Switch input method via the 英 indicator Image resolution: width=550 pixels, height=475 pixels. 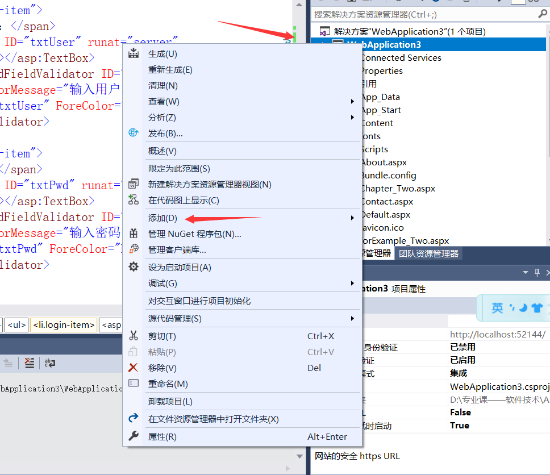tap(496, 308)
